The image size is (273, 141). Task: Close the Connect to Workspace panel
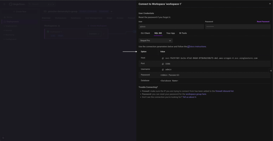[x=270, y=4]
